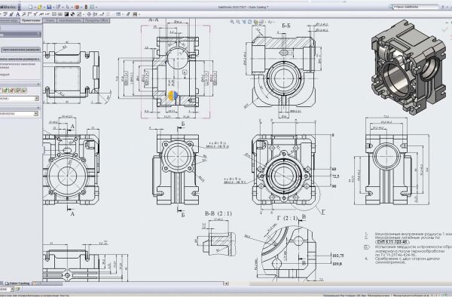Screen dimensions: 452x297
Task: Click the section view label А-А
Action: tap(154, 20)
